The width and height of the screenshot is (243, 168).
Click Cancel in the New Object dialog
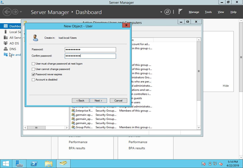(x=118, y=100)
